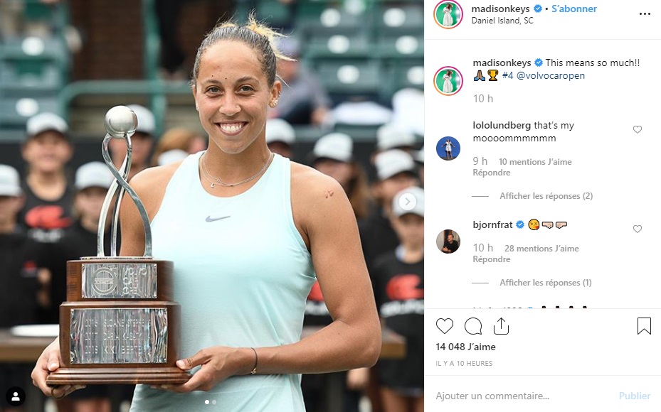Expand bjornfrat's replies (1)

click(546, 283)
